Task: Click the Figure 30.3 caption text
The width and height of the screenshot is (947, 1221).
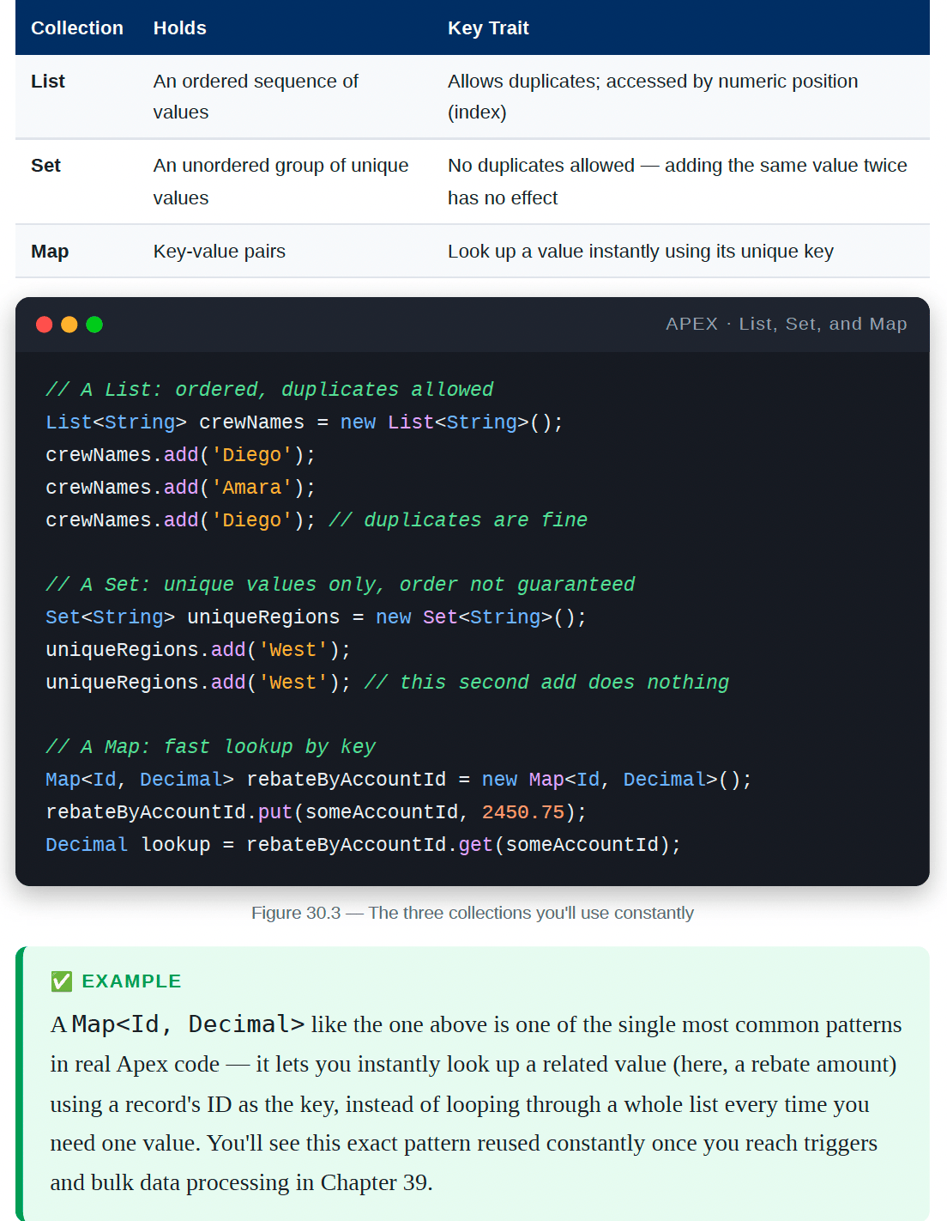Action: point(473,913)
